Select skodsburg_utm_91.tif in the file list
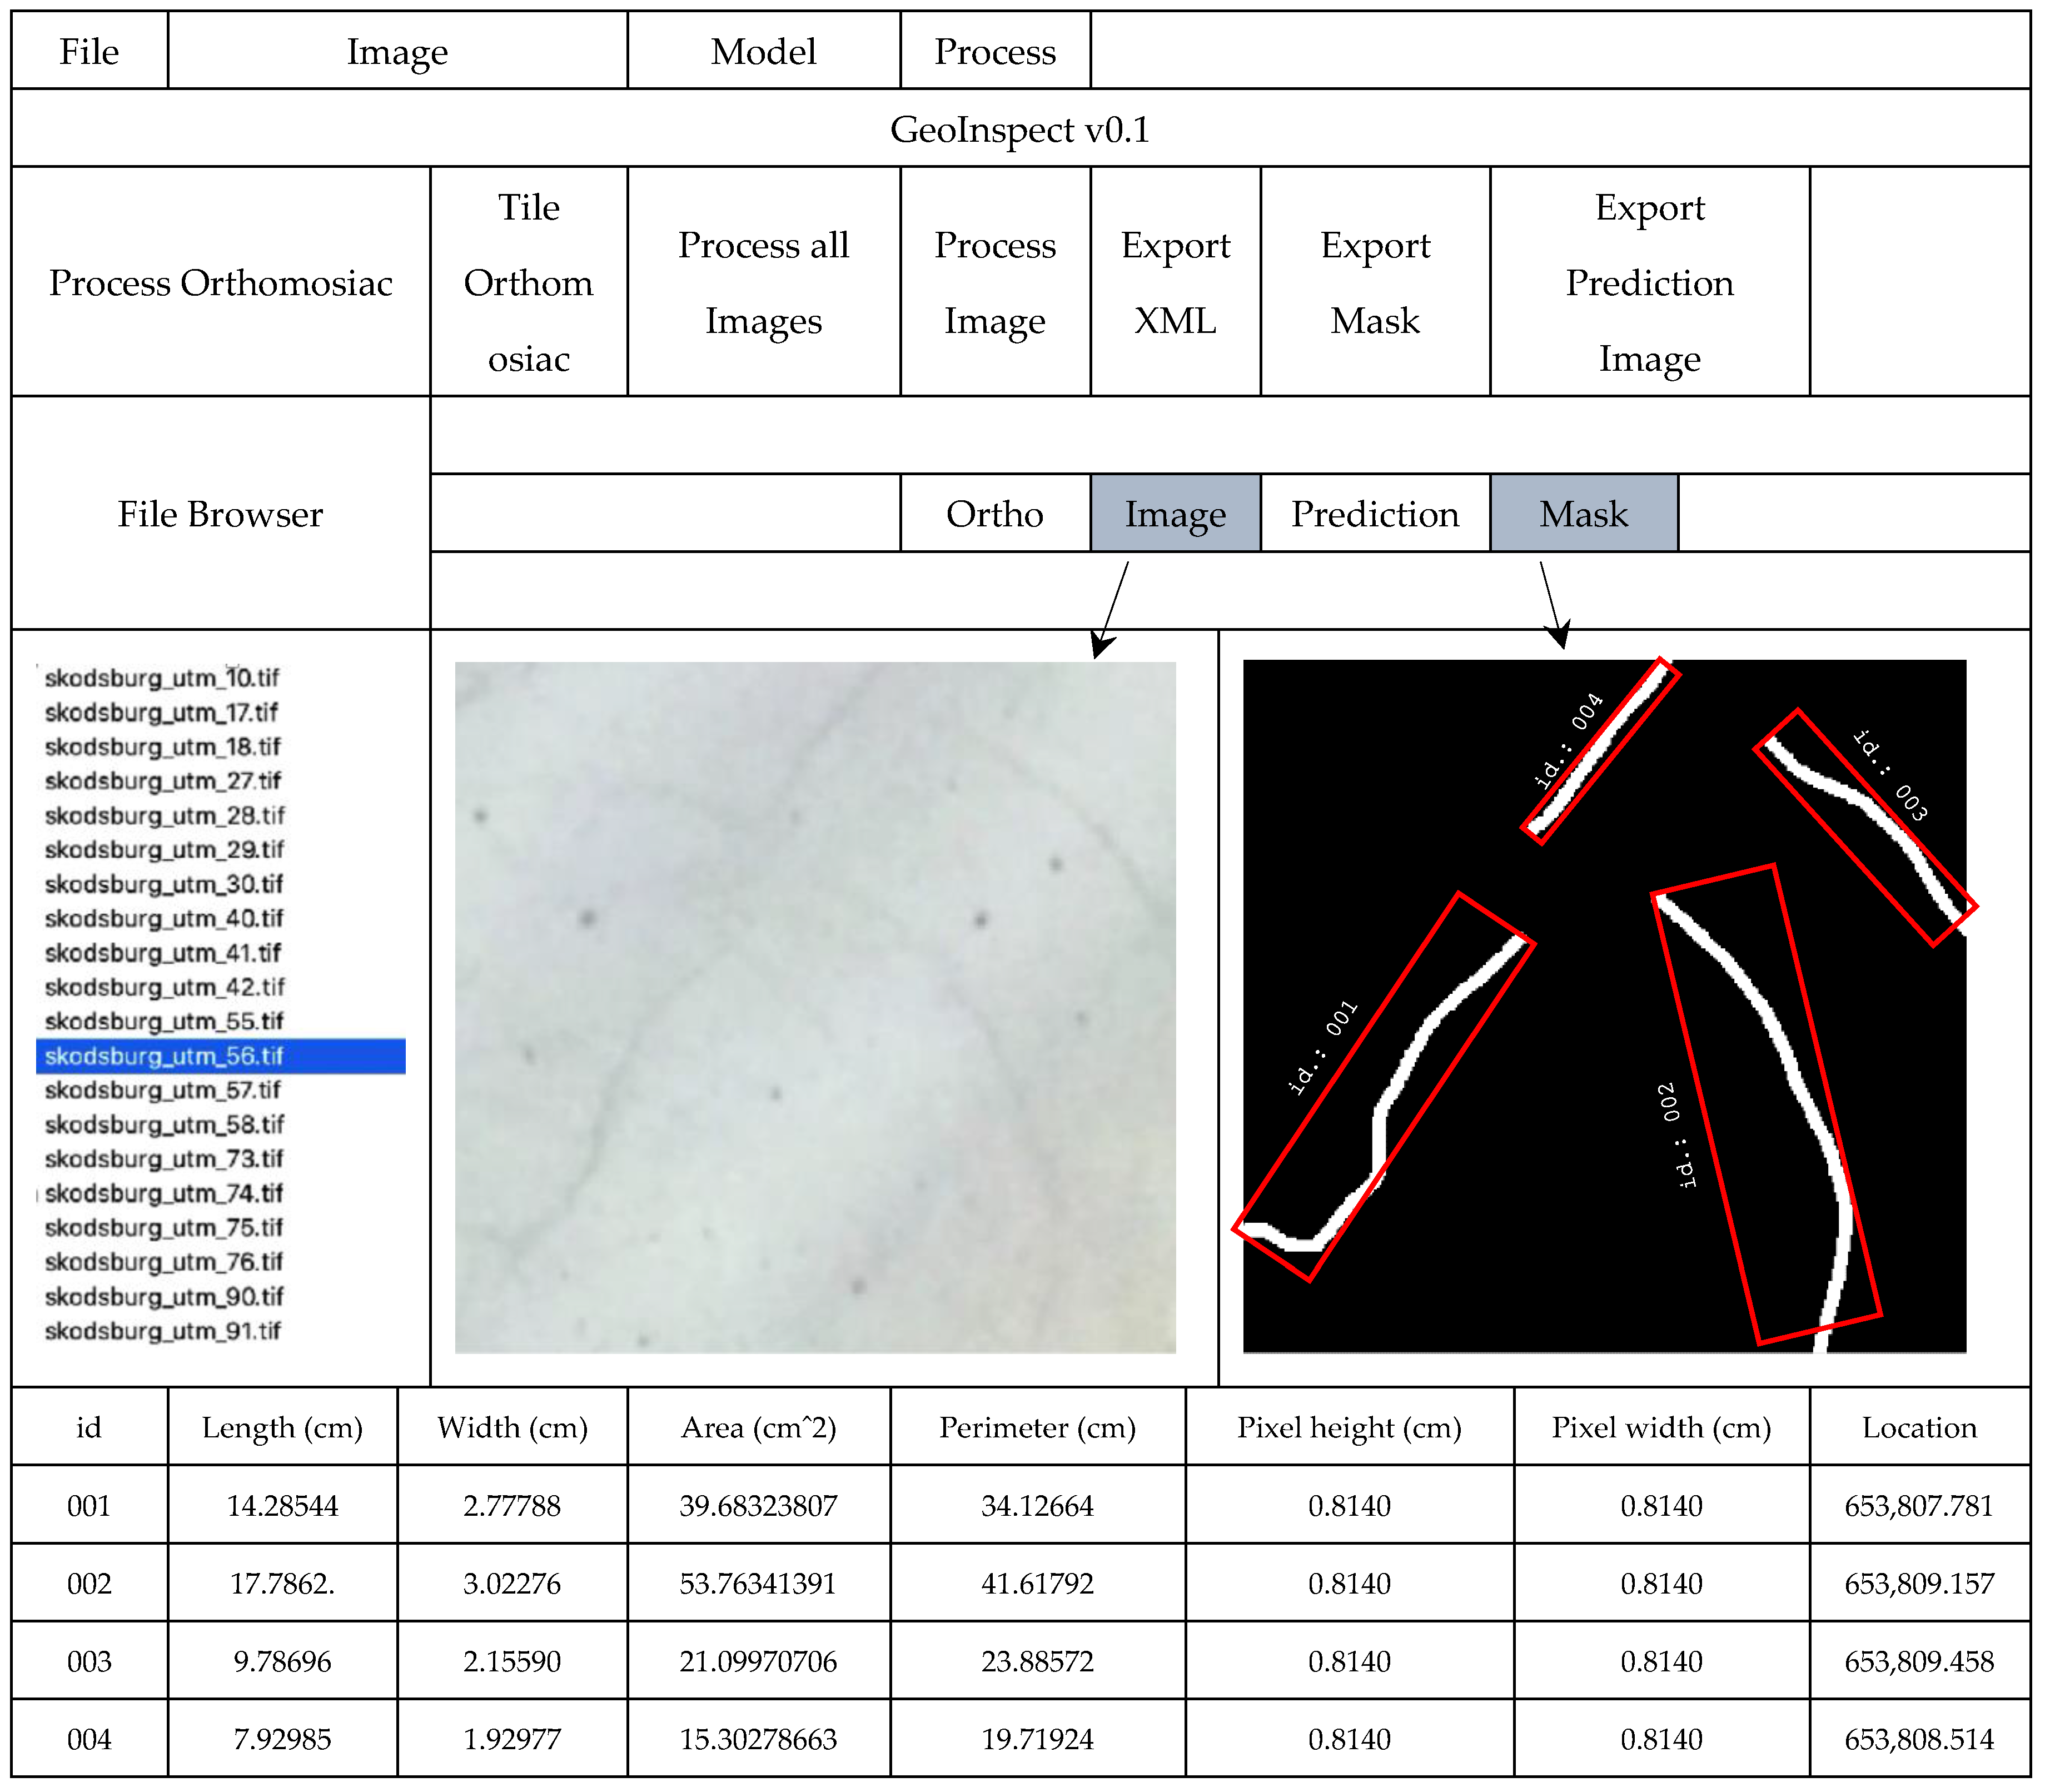2045x1792 pixels. pyautogui.click(x=163, y=1331)
